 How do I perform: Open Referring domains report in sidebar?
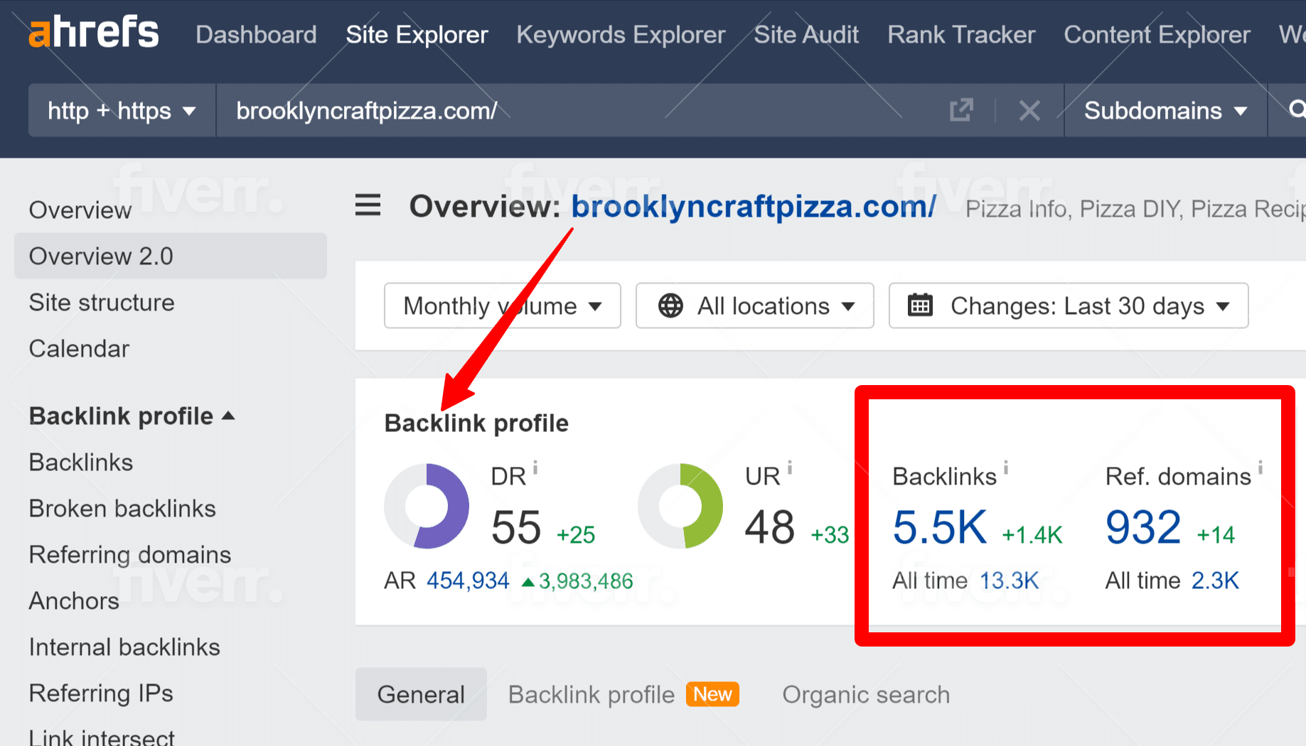[x=130, y=554]
